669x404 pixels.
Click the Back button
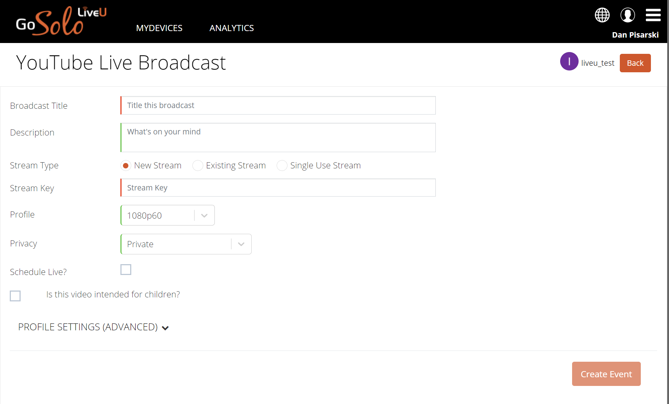(635, 63)
